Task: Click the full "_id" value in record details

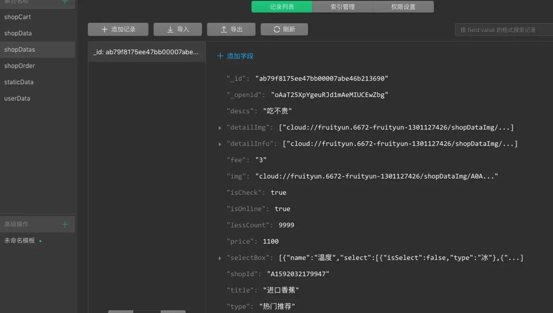Action: pyautogui.click(x=322, y=79)
